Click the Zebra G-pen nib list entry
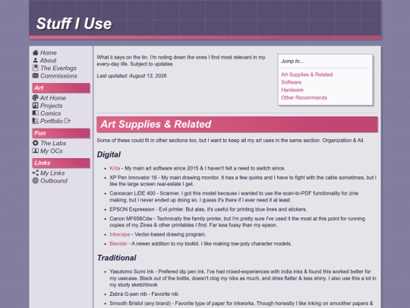The image size is (410, 308). pyautogui.click(x=143, y=294)
